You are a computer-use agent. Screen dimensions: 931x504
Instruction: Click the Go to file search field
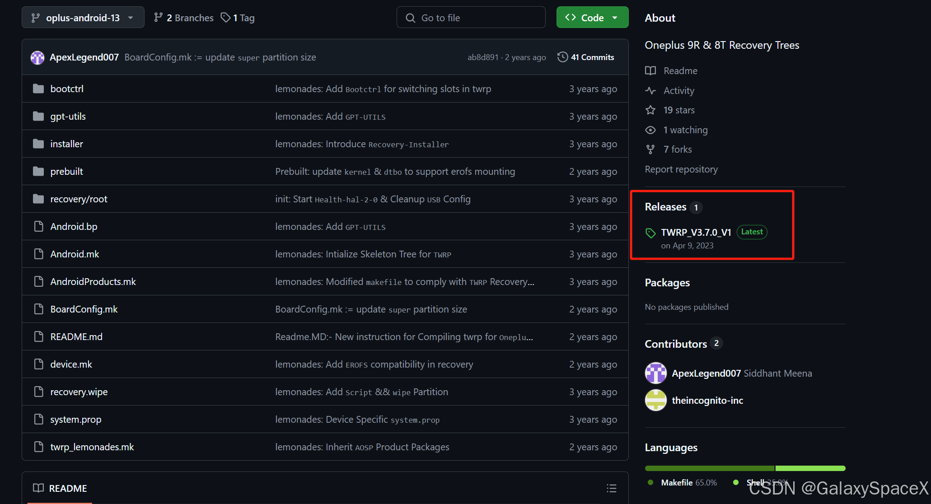point(471,18)
